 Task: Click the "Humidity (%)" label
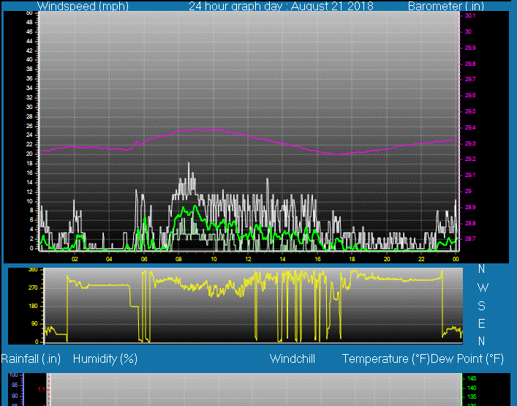coord(105,359)
